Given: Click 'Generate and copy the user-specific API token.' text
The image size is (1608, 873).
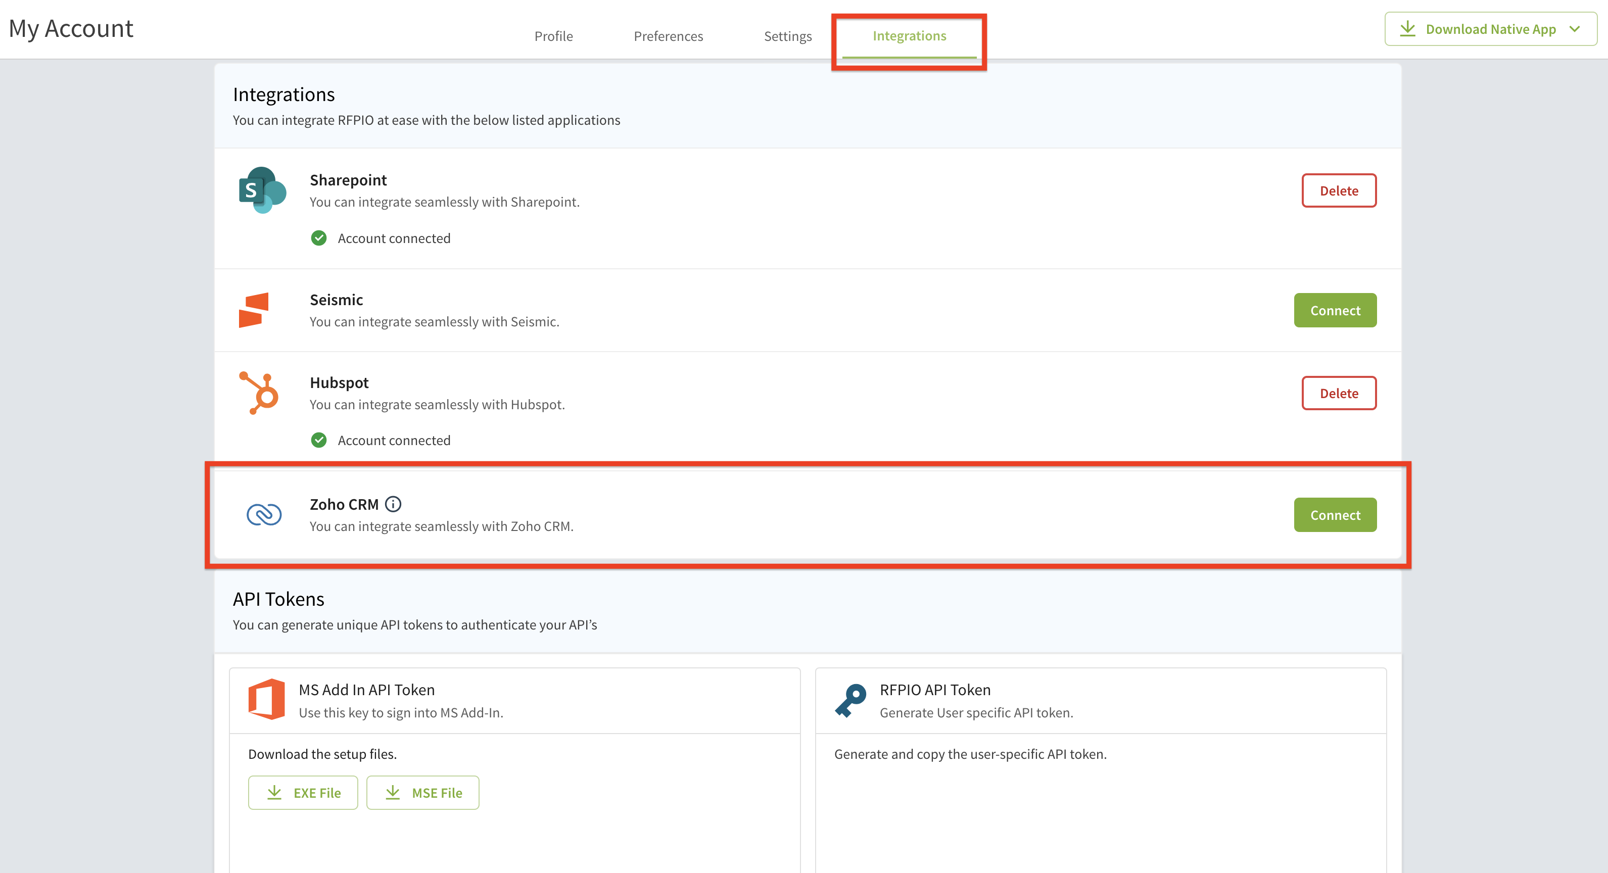Looking at the screenshot, I should point(970,754).
